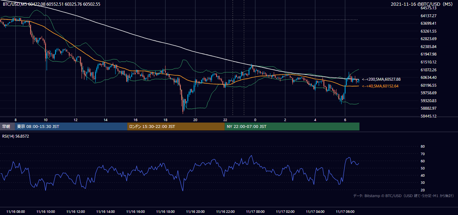Click the 11/16 18:00 time label
The width and height of the screenshot is (458, 215).
point(165,212)
